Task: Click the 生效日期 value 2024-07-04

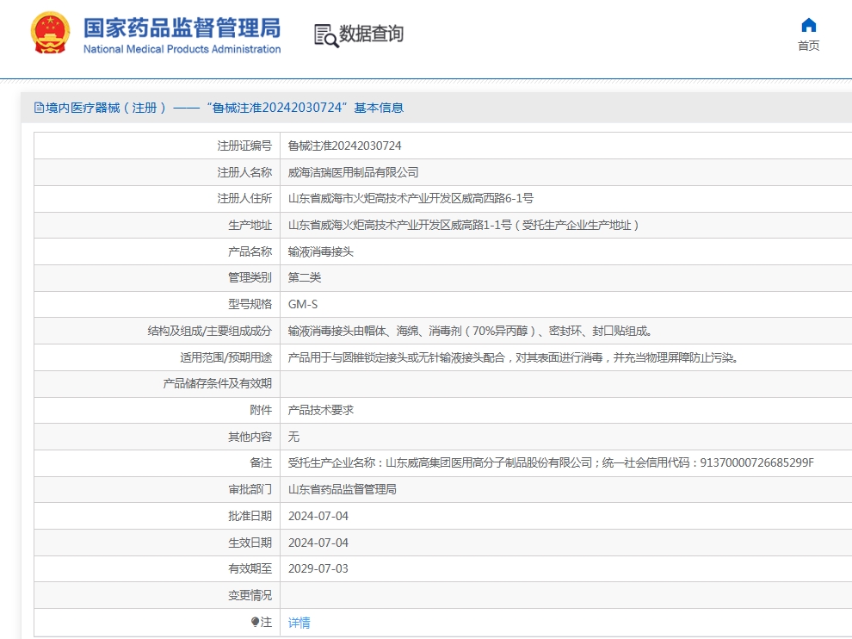Action: (x=318, y=543)
